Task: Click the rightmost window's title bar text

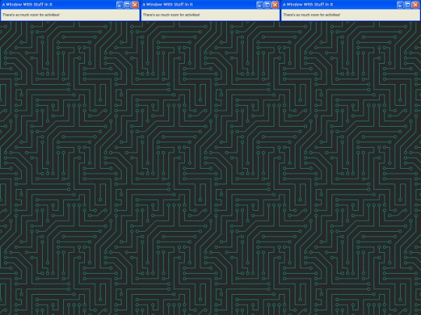Action: point(308,5)
